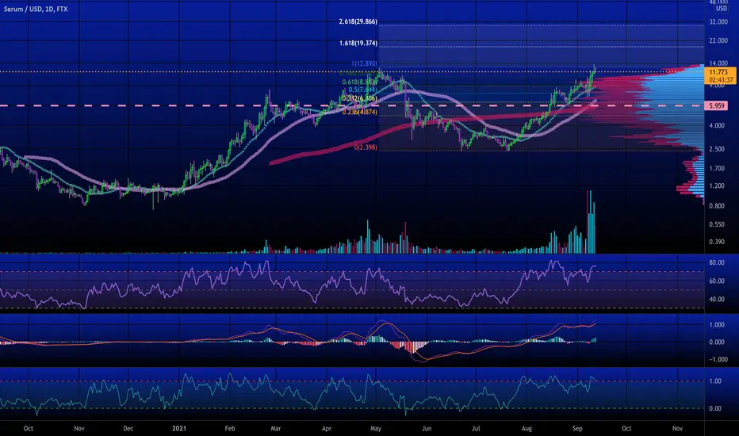Click 4.000 on the price axis

pos(717,125)
